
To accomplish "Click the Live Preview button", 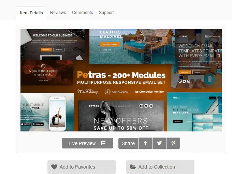I will pyautogui.click(x=87, y=143).
